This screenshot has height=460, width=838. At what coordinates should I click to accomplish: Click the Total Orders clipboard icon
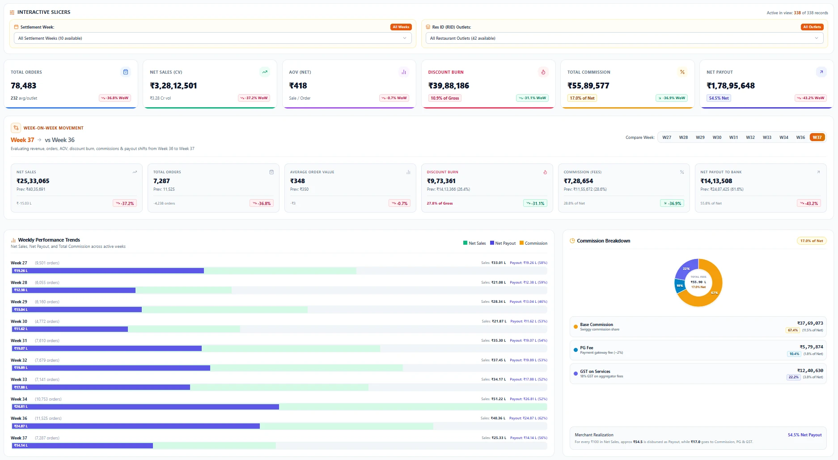tap(126, 72)
